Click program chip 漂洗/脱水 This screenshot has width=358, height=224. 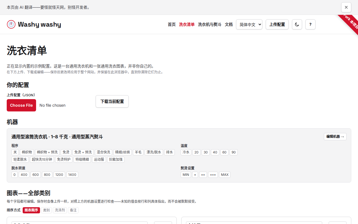[x=154, y=152]
